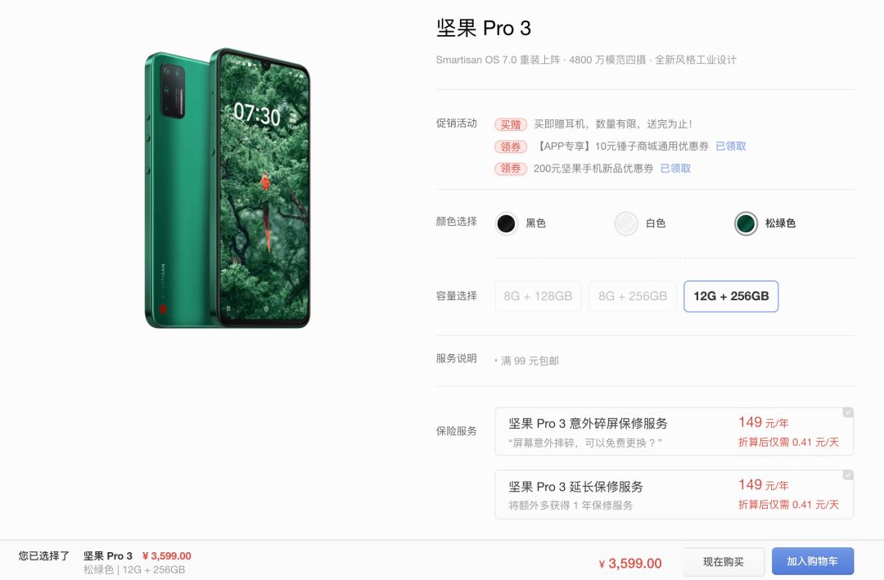The image size is (884, 580).
Task: Select the 延长保修服务 insurance card
Action: coord(674,494)
